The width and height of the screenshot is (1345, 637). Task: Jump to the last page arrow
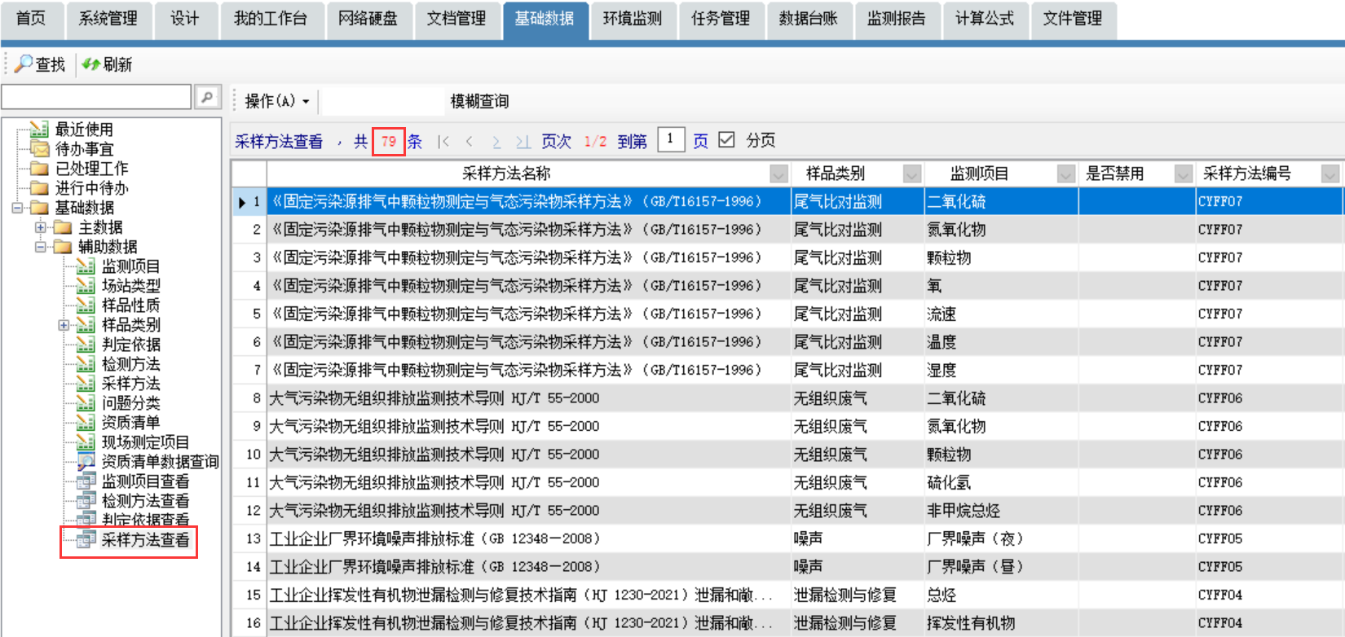[523, 142]
